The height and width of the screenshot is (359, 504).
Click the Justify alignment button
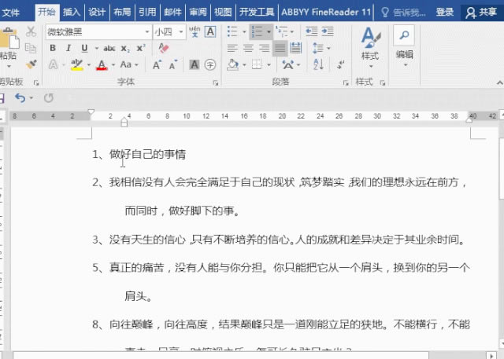(x=280, y=49)
